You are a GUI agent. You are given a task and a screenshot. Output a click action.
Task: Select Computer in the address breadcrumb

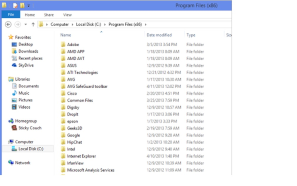coord(59,25)
